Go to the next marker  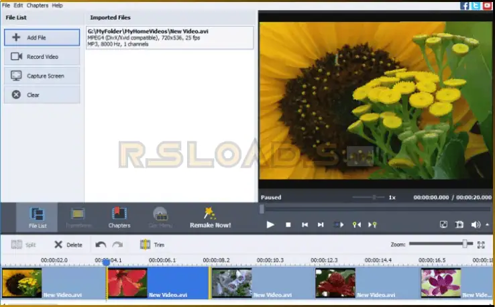tap(374, 225)
